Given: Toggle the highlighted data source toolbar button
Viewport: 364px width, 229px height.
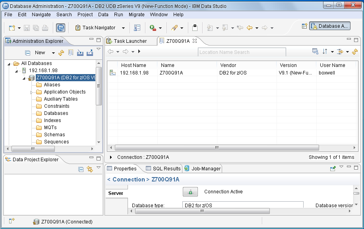Looking at the screenshot, I should point(60,28).
